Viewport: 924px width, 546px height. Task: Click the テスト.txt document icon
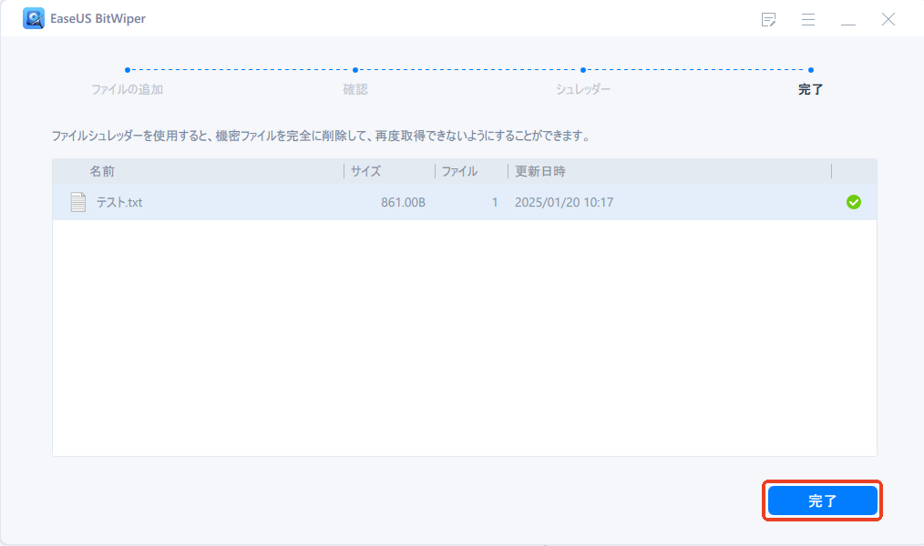click(x=77, y=202)
